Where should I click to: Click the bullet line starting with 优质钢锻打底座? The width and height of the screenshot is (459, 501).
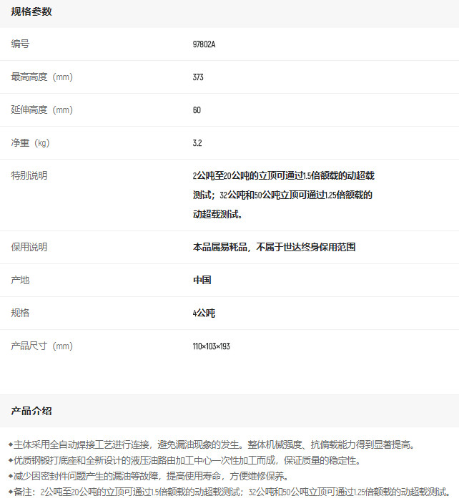[184, 460]
